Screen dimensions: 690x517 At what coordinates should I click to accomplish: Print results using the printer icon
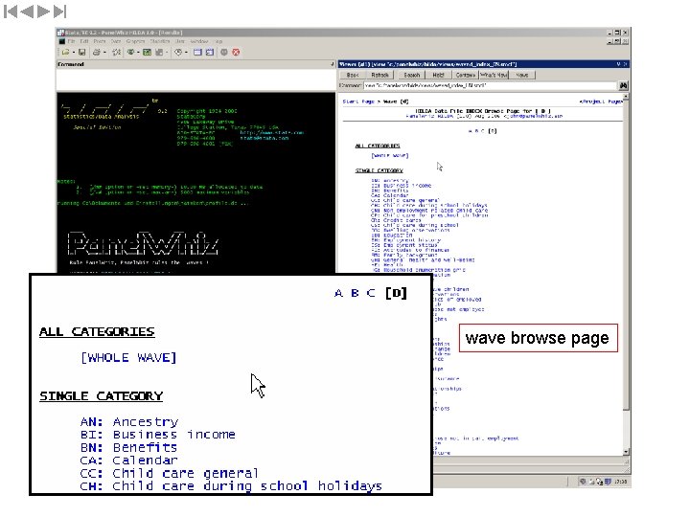pyautogui.click(x=97, y=53)
